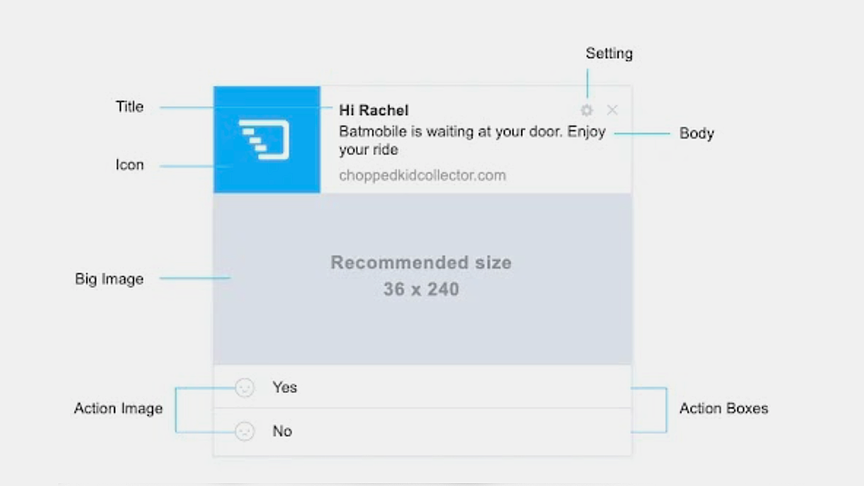Click the Recommended size heading text

pyautogui.click(x=421, y=262)
